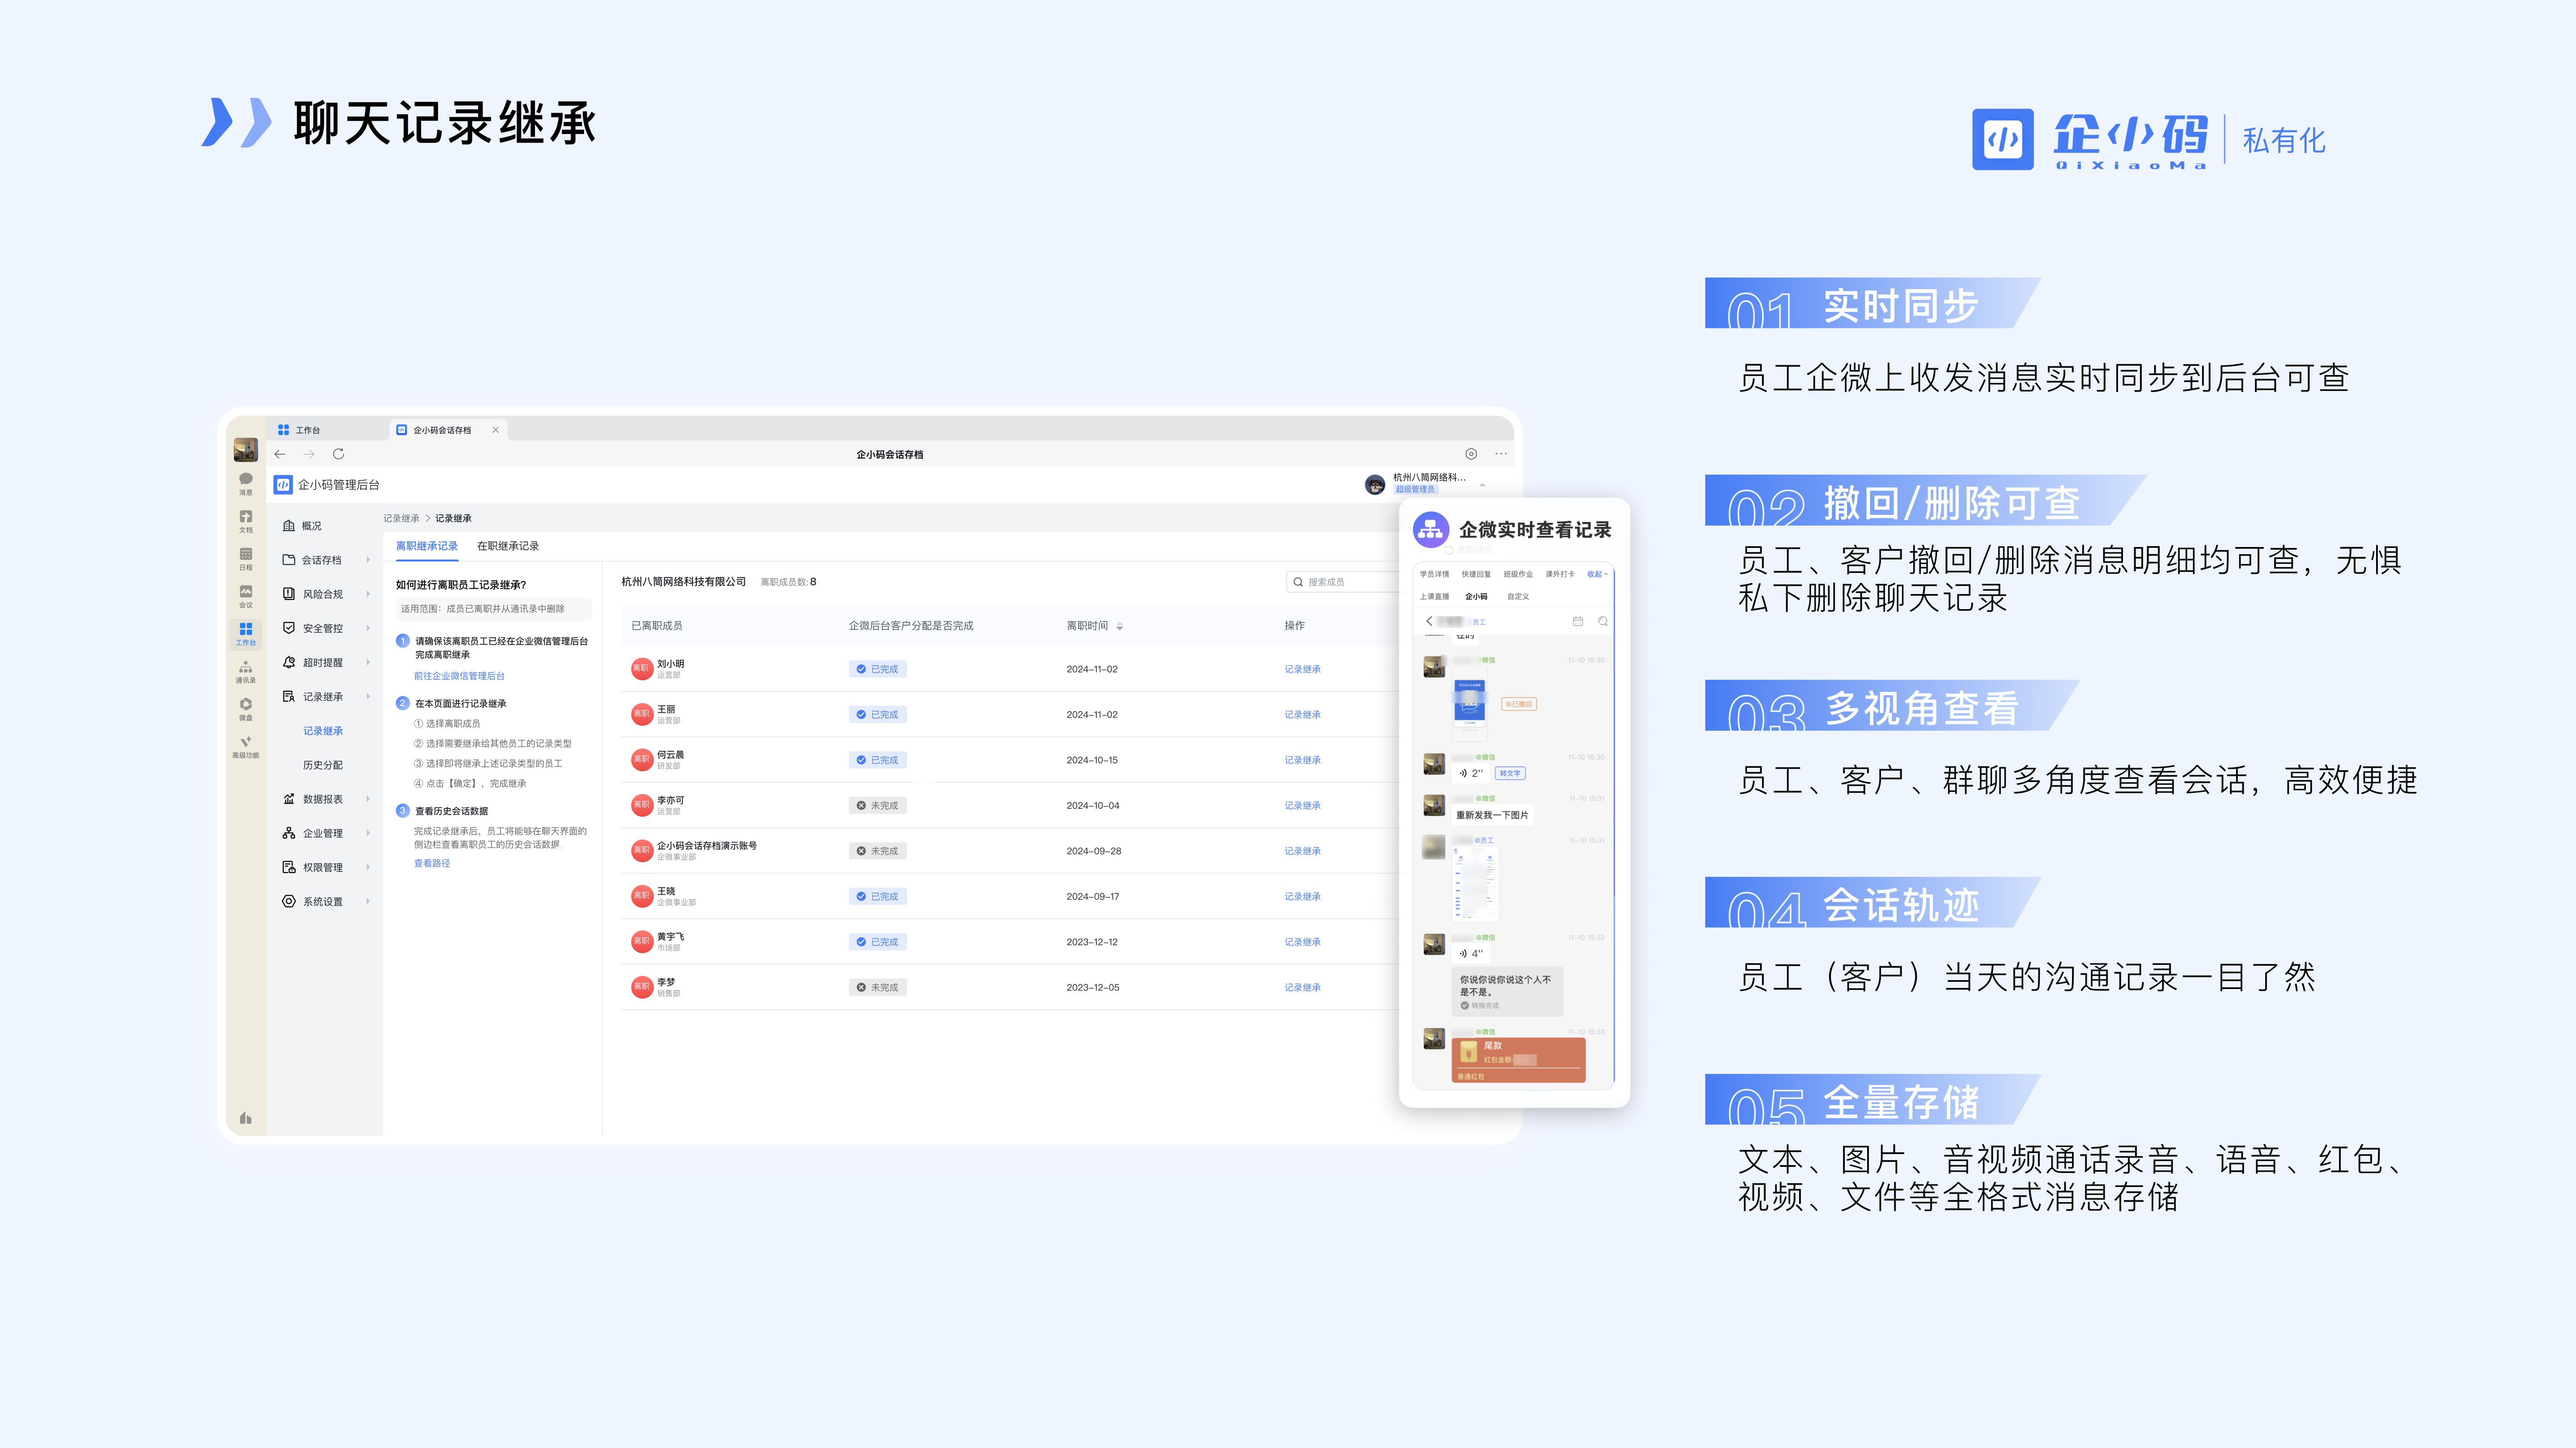The height and width of the screenshot is (1448, 2576).
Task: Open the hexagon settings icon in title bar
Action: coord(1471,454)
